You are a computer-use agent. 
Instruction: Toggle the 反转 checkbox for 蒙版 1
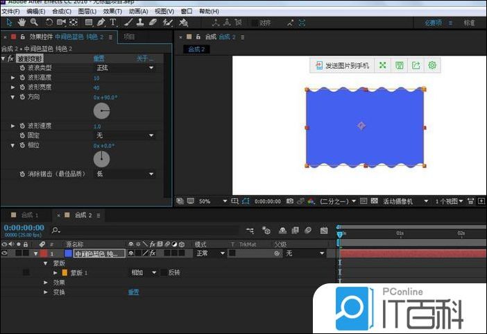pyautogui.click(x=164, y=273)
